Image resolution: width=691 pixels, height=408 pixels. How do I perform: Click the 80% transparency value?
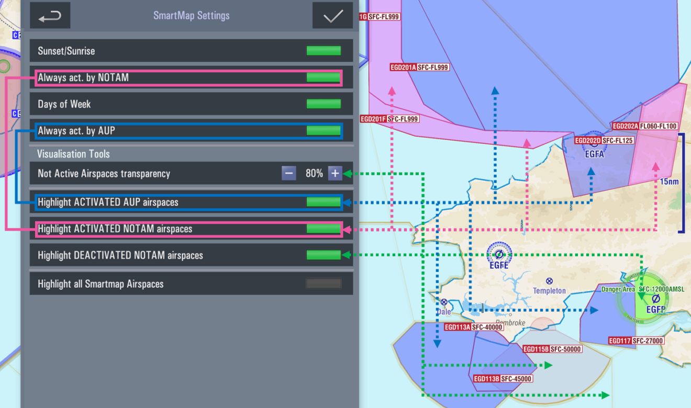pos(314,173)
